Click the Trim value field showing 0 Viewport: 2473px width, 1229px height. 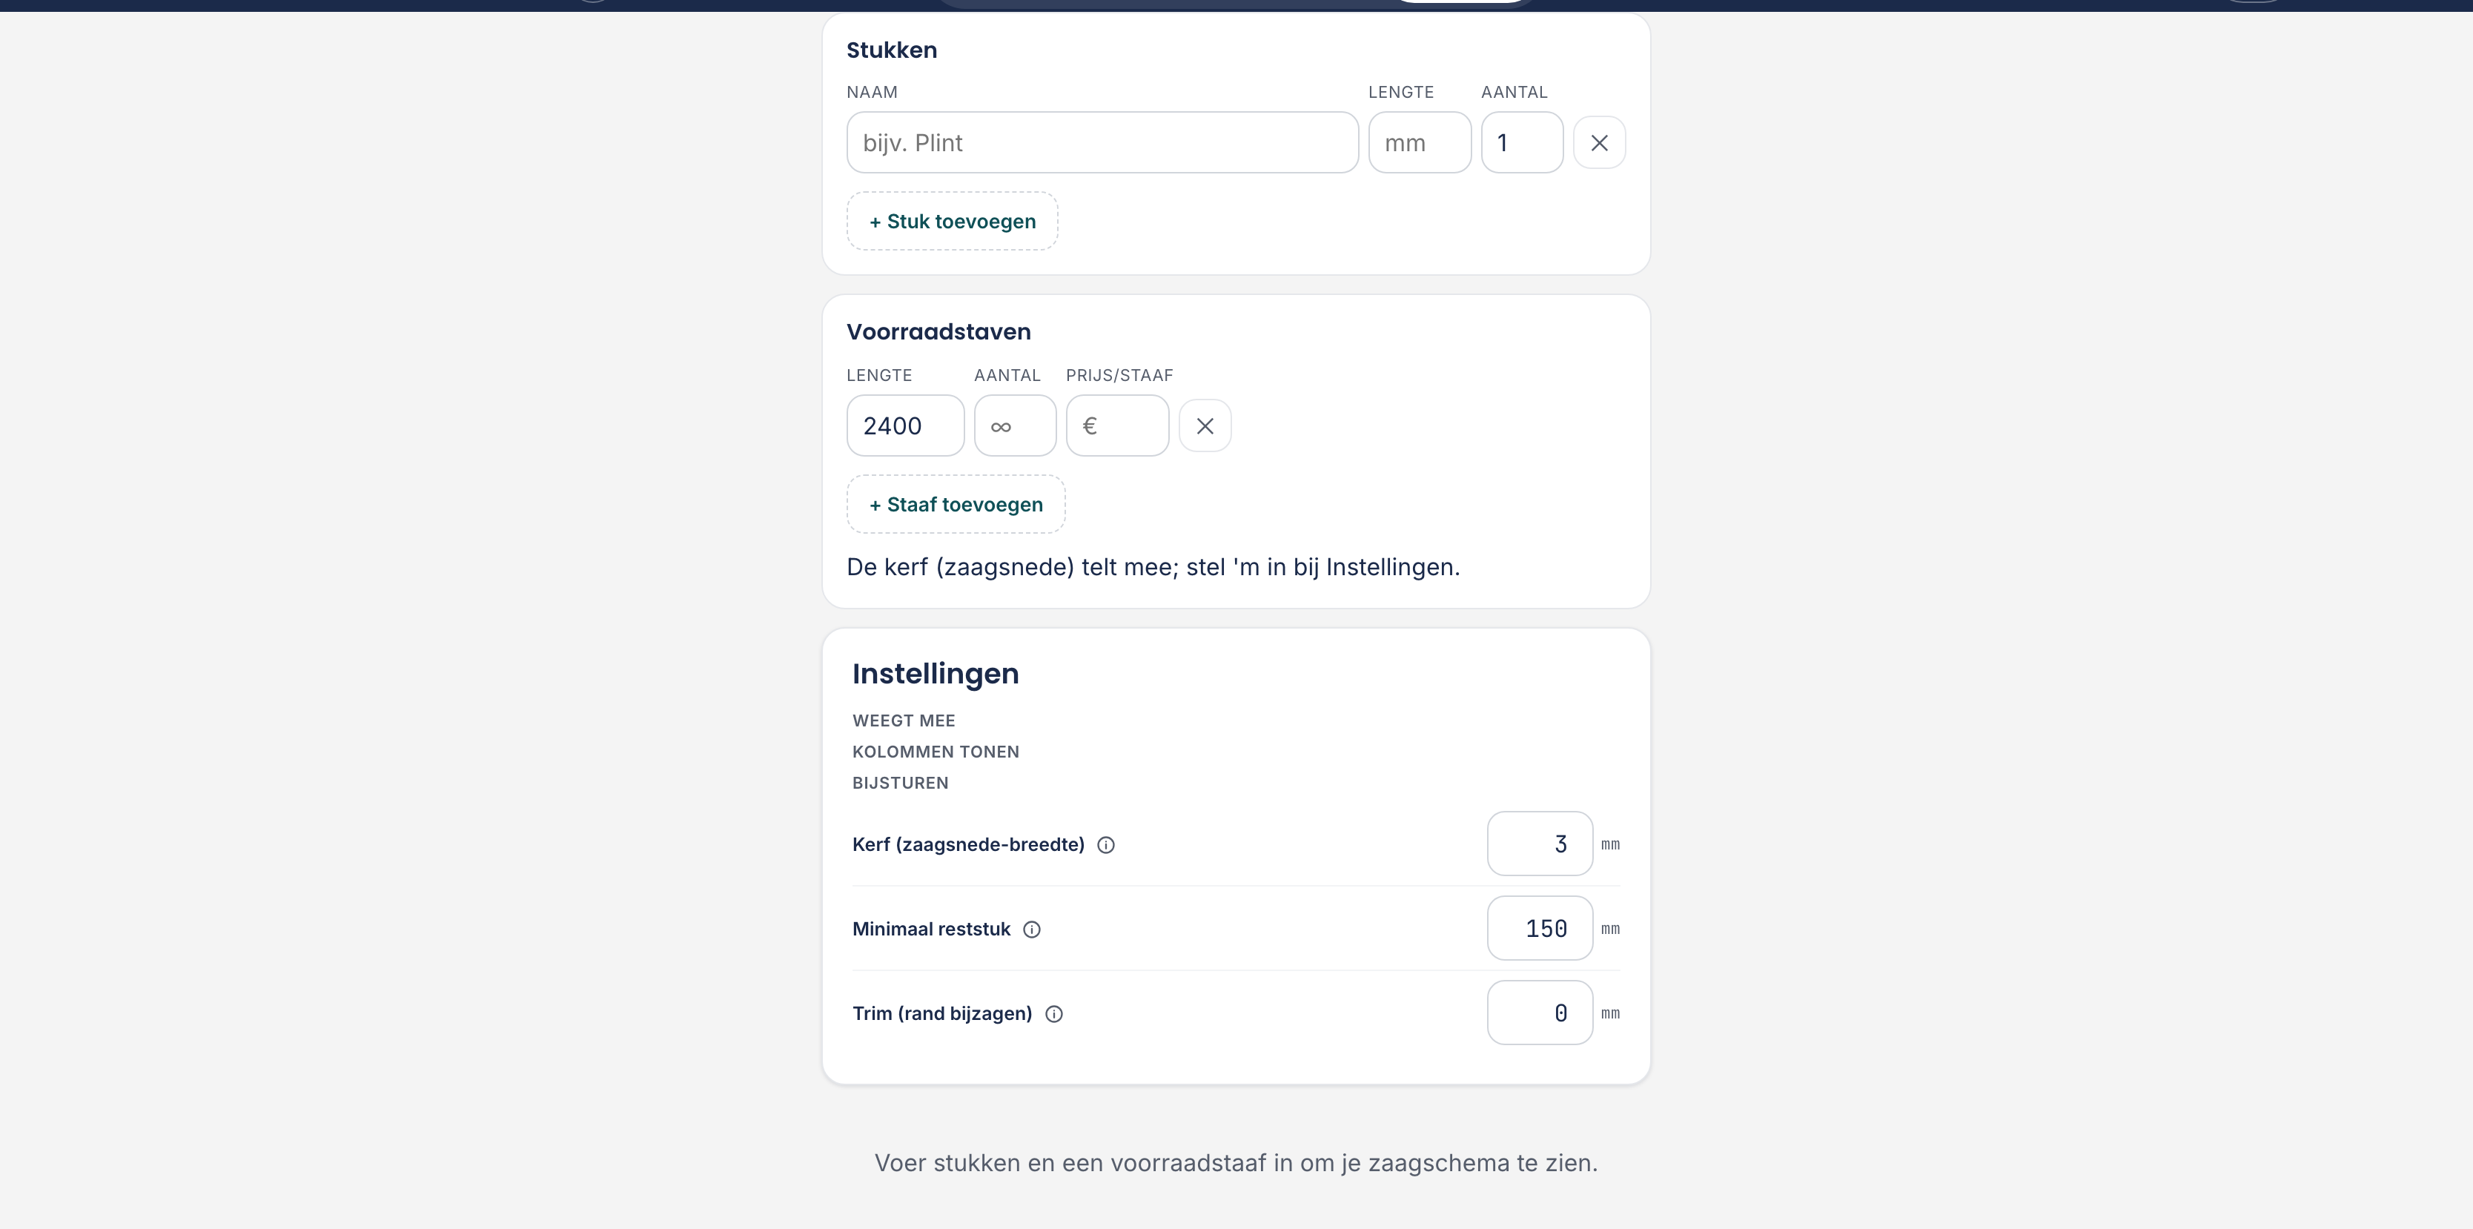pyautogui.click(x=1540, y=1013)
